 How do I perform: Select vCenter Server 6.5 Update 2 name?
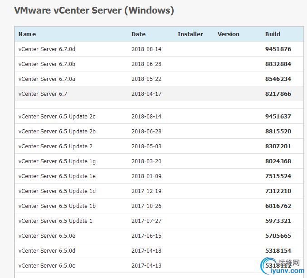[55, 146]
